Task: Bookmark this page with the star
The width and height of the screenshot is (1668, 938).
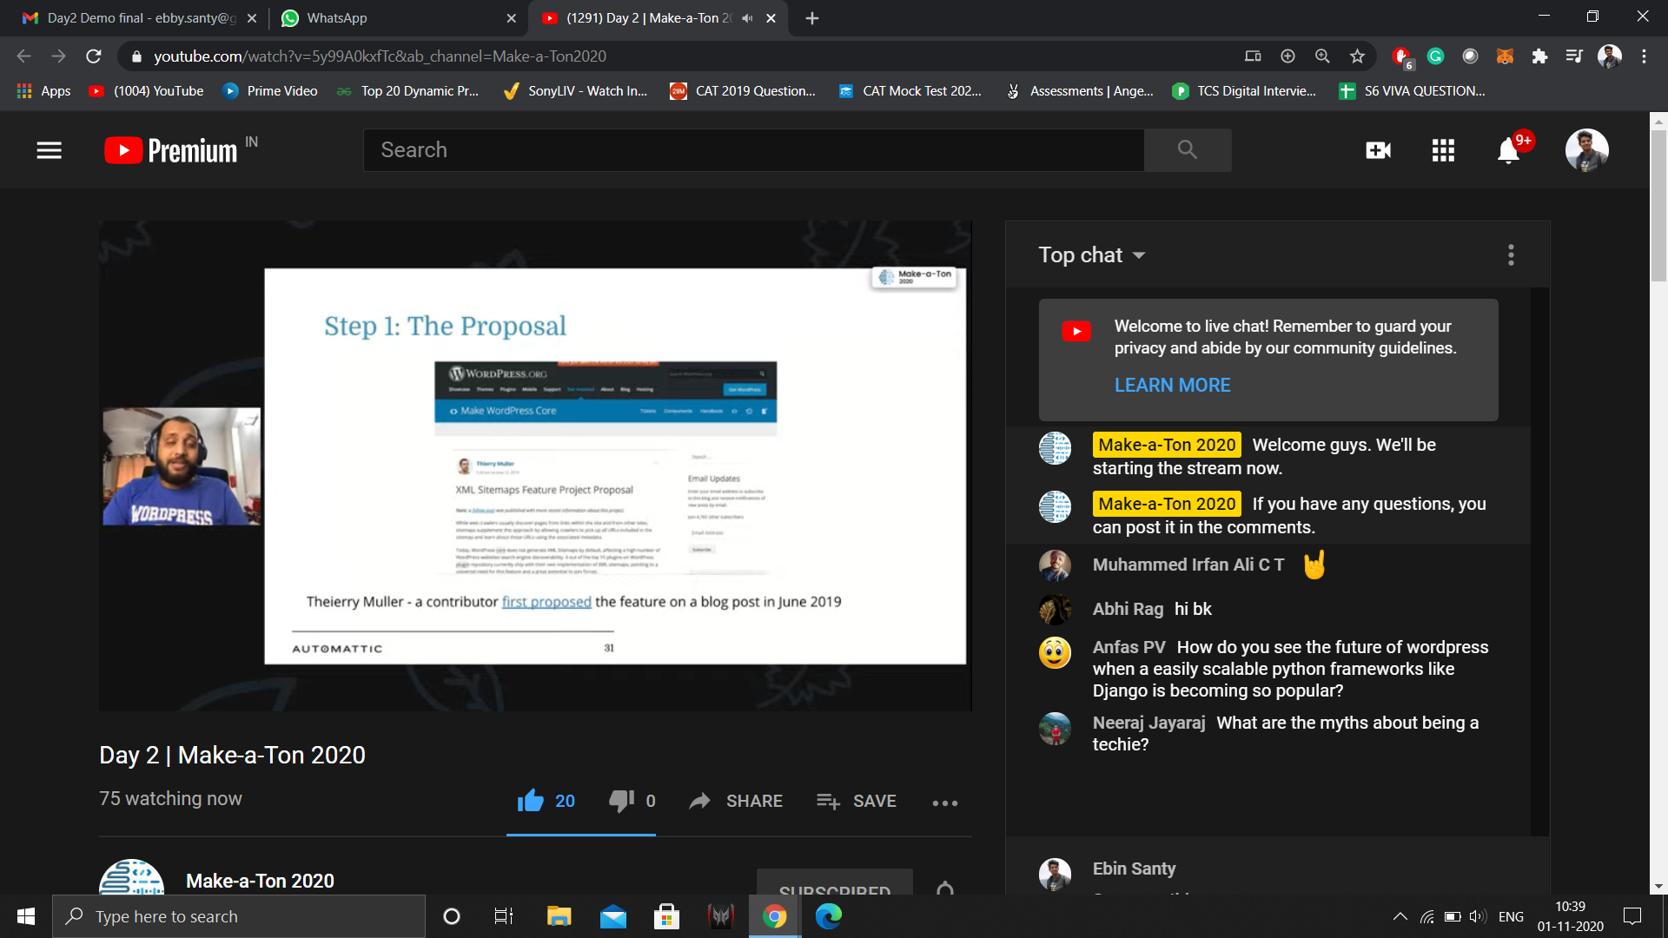Action: point(1357,56)
